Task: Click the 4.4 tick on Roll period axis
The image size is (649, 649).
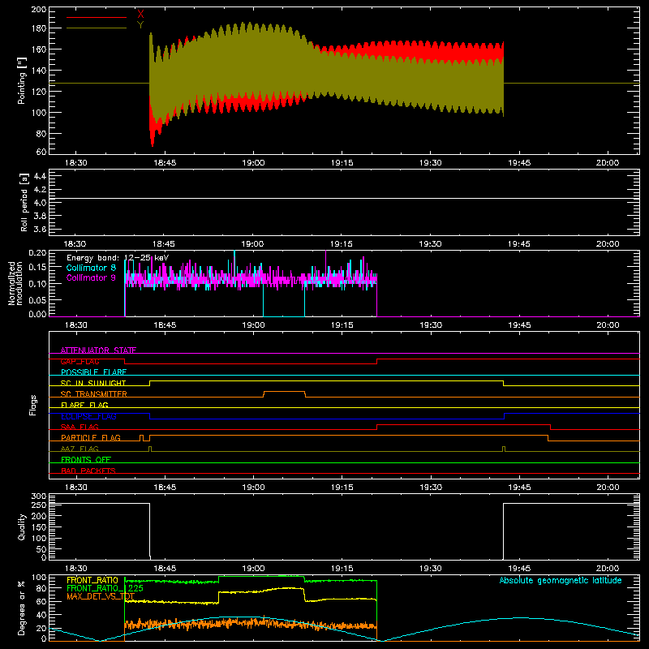Action: (x=39, y=176)
